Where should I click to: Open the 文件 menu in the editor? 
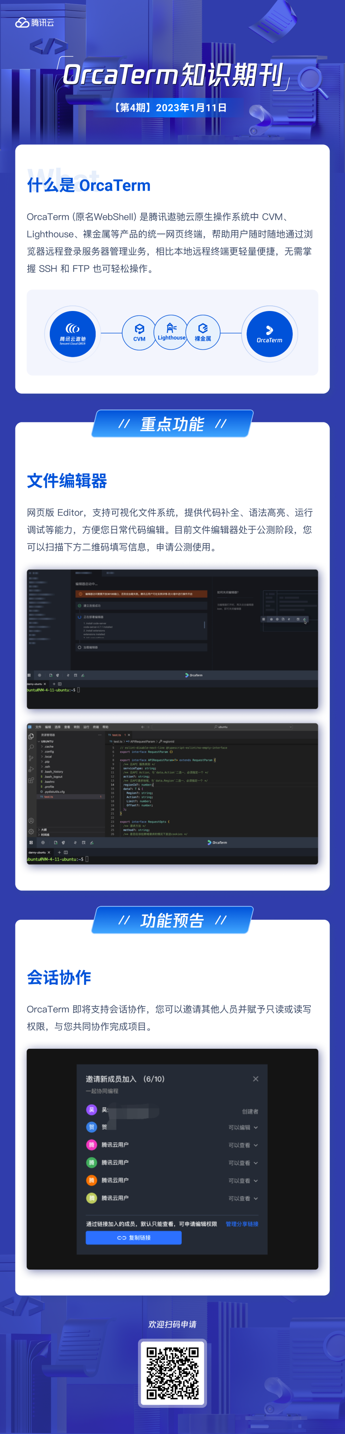click(38, 727)
